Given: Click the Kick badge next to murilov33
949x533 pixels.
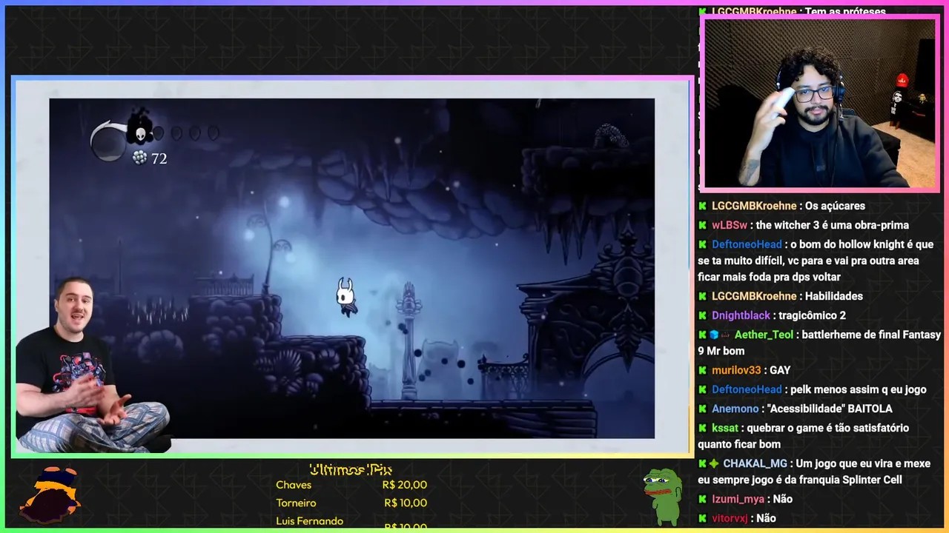Looking at the screenshot, I should [702, 370].
